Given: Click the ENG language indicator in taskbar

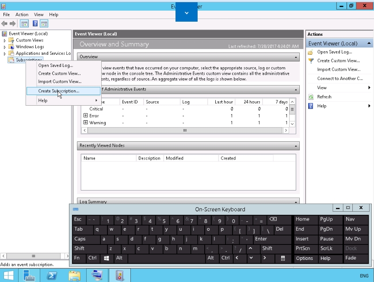Looking at the screenshot, I should point(364,276).
